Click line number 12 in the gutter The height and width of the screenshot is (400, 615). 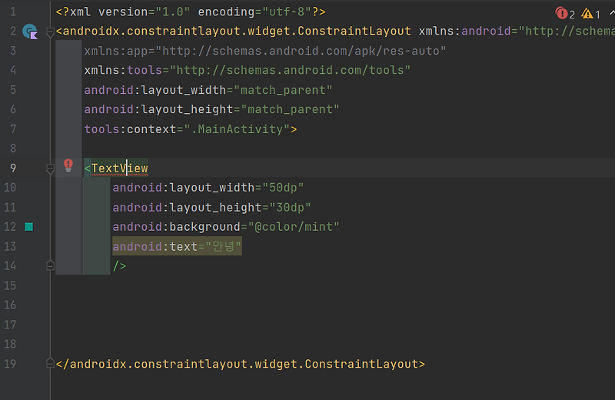point(10,227)
